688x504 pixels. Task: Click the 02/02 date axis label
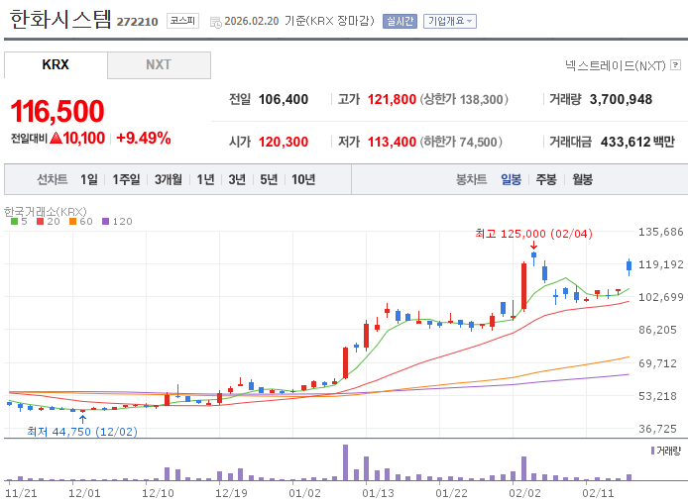tap(524, 493)
